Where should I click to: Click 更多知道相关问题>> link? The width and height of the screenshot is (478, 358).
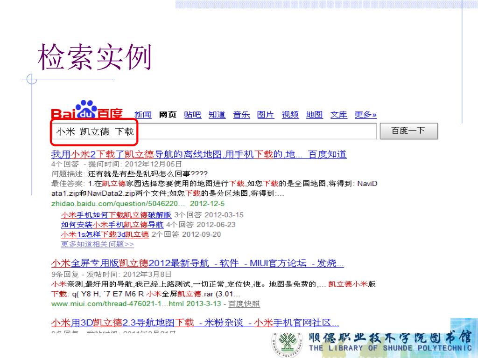pyautogui.click(x=97, y=244)
